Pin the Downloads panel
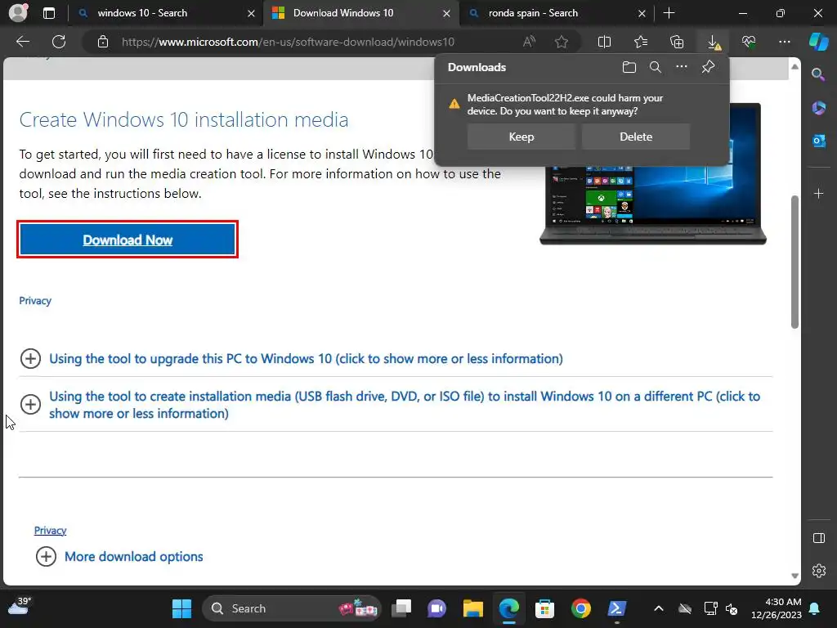Viewport: 837px width, 628px height. [x=708, y=67]
